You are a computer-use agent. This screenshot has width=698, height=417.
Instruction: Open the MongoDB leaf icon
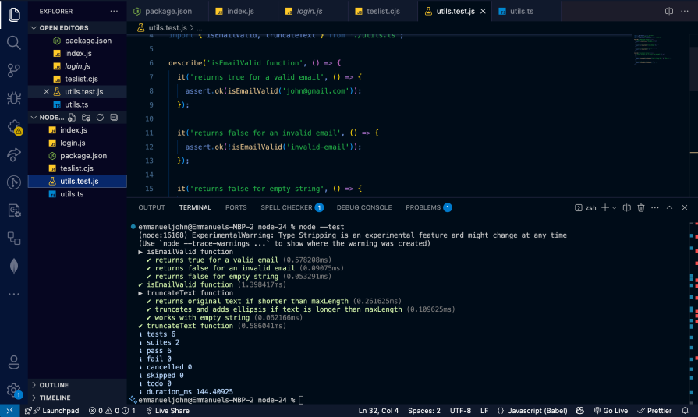tap(14, 266)
